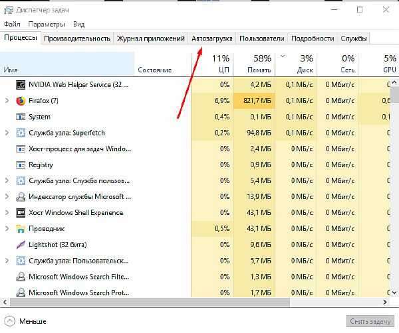Switch to the Журнал приложений tab
Screen dimensions: 399x333
(x=150, y=38)
